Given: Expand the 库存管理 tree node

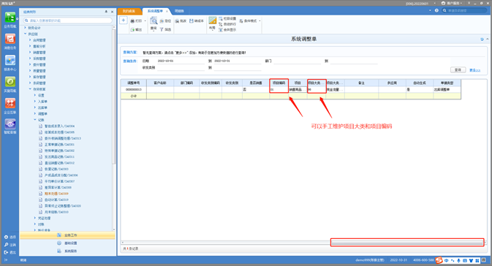Looking at the screenshot, I should [x=30, y=77].
